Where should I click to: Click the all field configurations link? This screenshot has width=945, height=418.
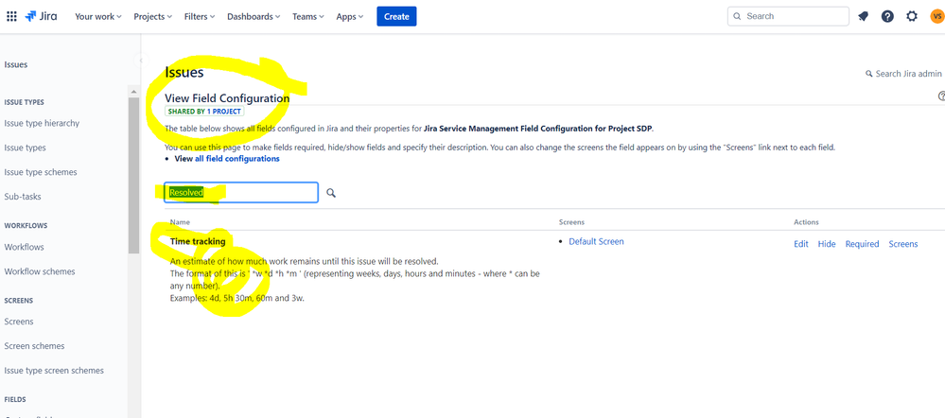click(x=236, y=159)
